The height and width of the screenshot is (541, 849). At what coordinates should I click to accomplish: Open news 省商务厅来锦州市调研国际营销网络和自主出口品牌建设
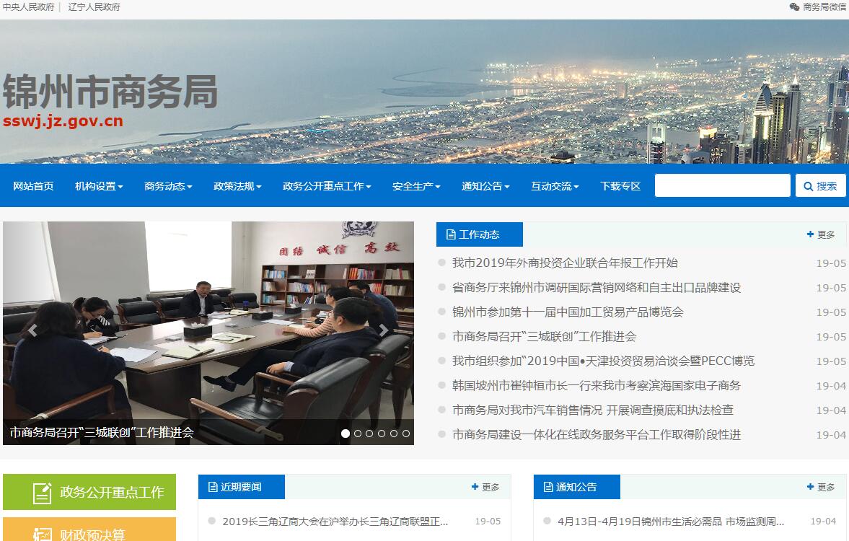pos(596,288)
